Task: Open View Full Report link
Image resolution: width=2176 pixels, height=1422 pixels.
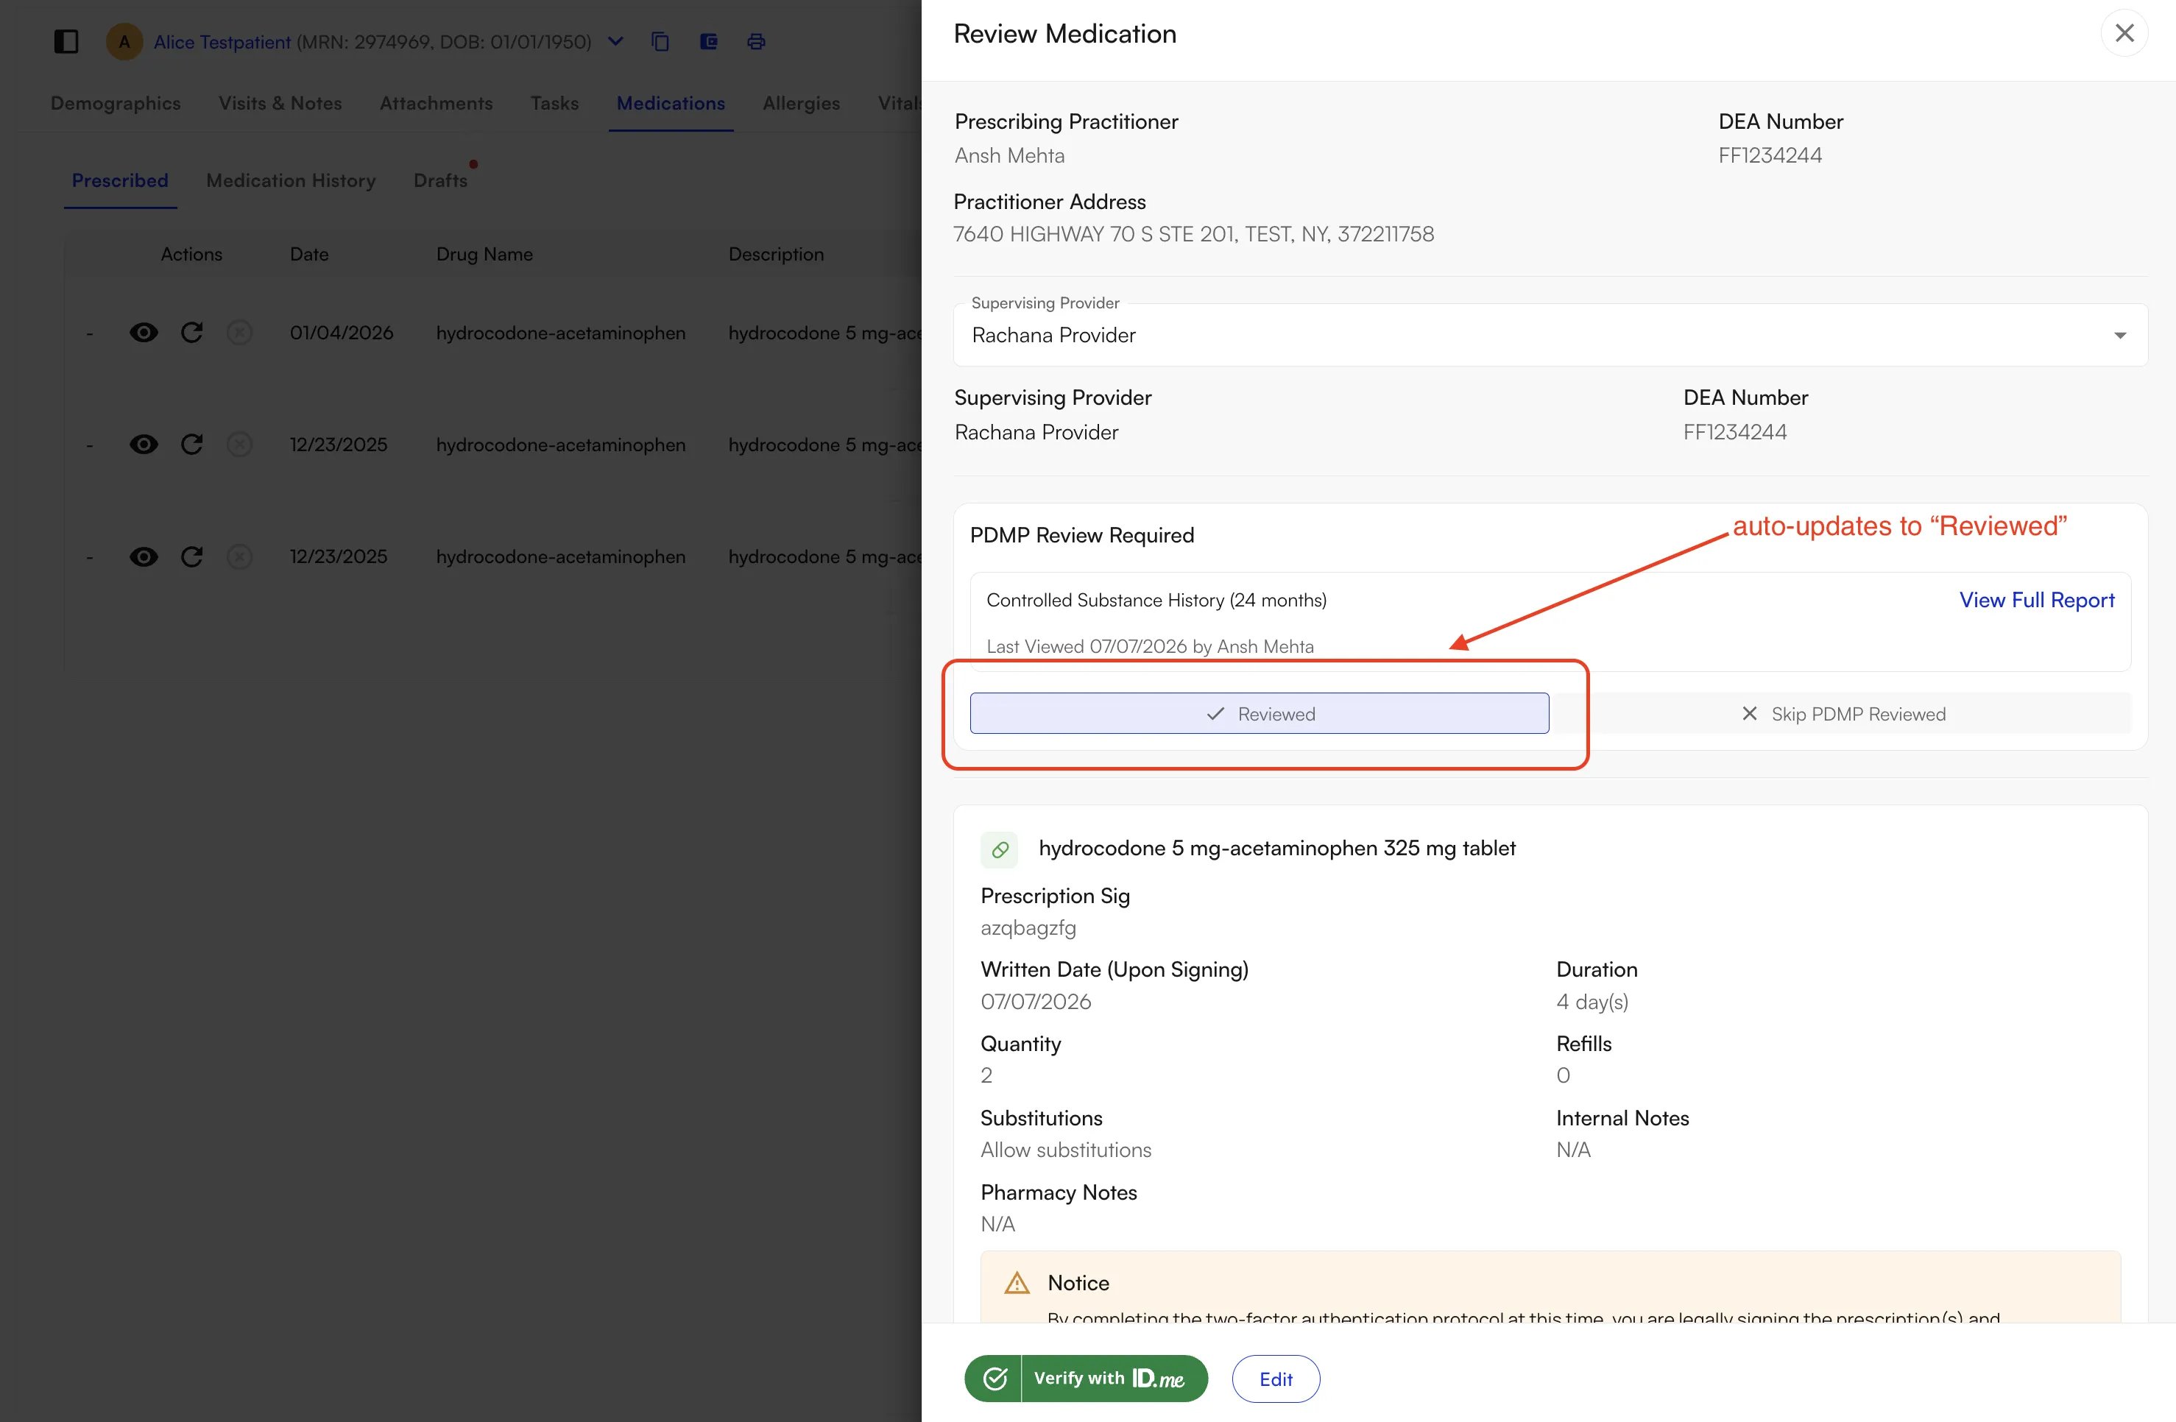Action: [x=2036, y=600]
